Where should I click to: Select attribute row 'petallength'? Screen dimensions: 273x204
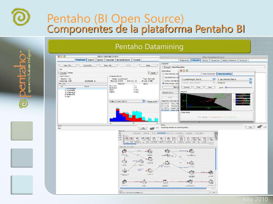coord(83,93)
